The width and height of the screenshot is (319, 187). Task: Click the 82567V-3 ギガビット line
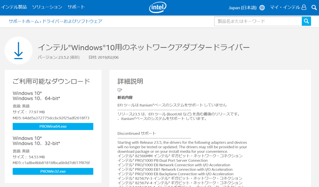(x=180, y=178)
